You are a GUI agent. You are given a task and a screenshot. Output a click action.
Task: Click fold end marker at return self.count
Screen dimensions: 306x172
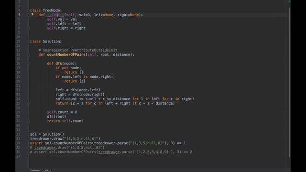[29, 121]
